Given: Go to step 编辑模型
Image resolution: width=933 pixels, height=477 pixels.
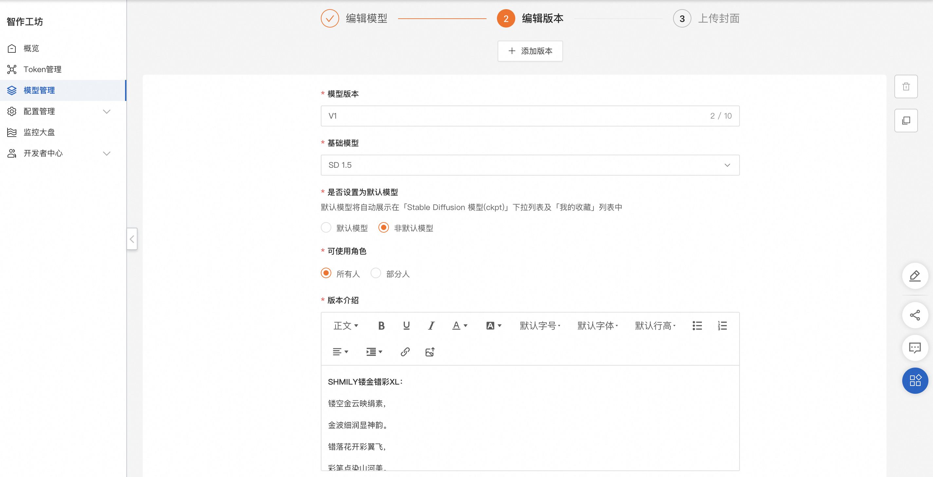Looking at the screenshot, I should (x=366, y=18).
